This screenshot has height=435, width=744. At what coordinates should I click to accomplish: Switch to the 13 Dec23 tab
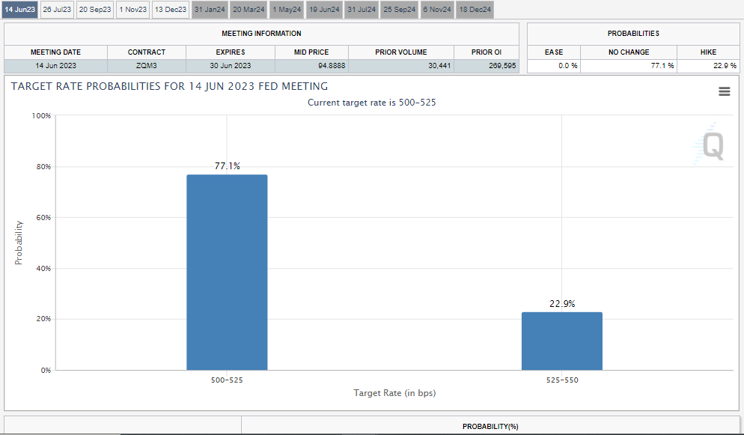click(171, 10)
